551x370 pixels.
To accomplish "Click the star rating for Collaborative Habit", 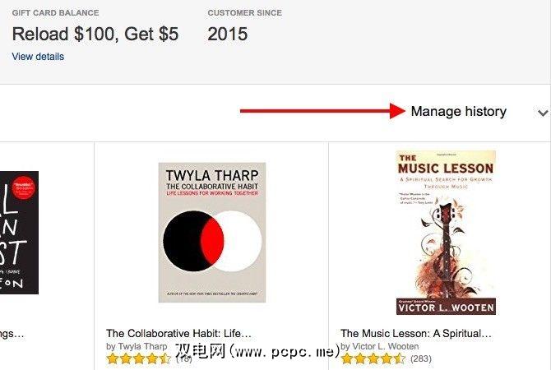I will point(139,358).
